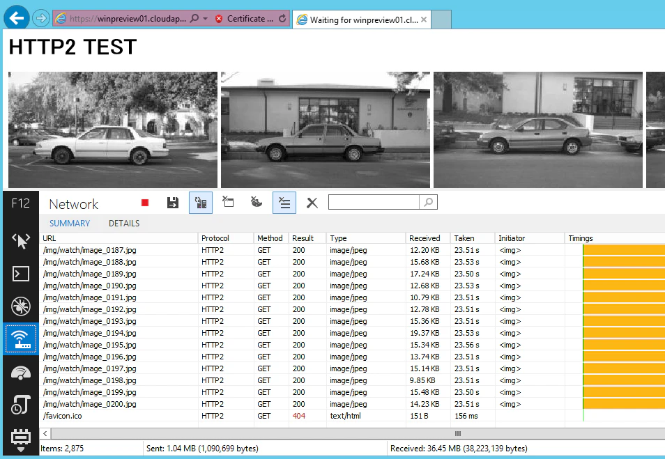The image size is (665, 459).
Task: Click the browser Forward arrow button
Action: pyautogui.click(x=41, y=18)
